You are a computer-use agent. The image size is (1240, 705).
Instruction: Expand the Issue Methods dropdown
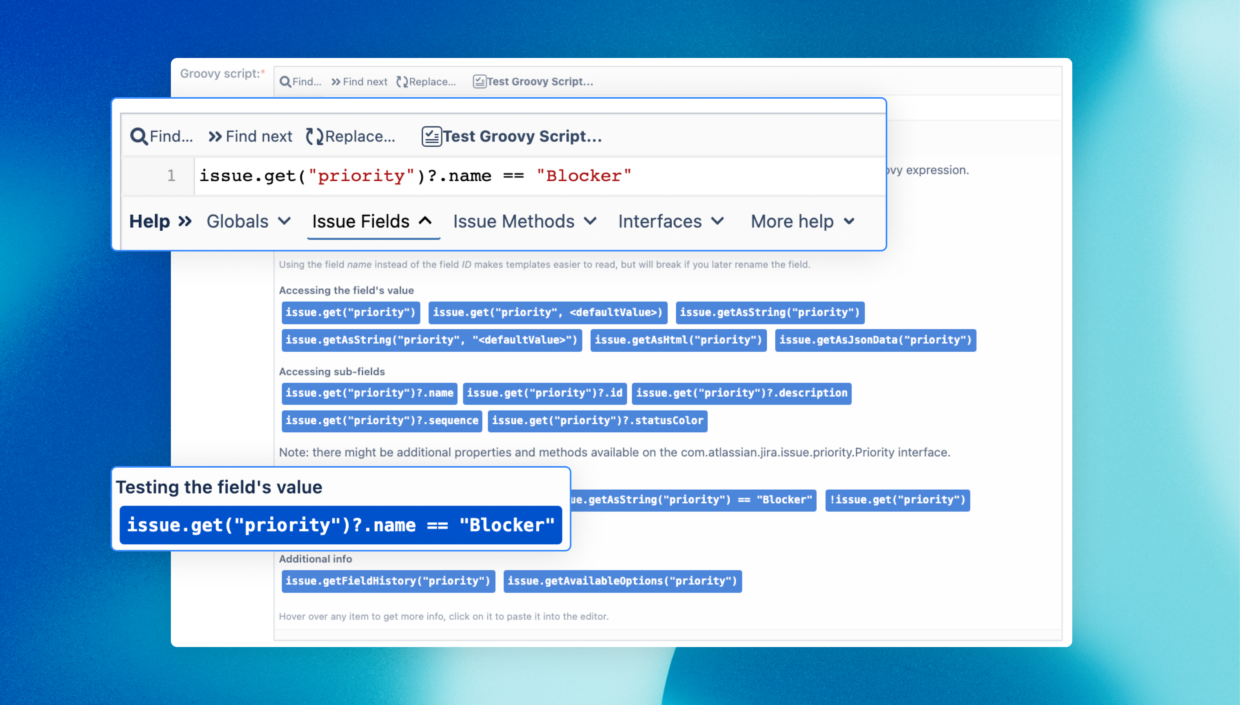(x=525, y=222)
